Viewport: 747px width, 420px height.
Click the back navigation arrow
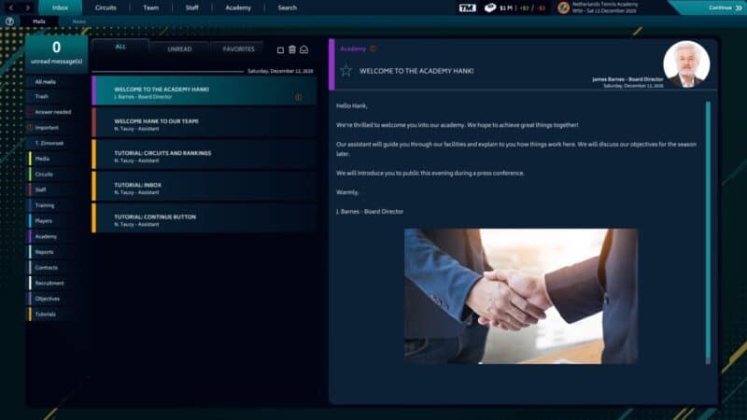(x=11, y=7)
